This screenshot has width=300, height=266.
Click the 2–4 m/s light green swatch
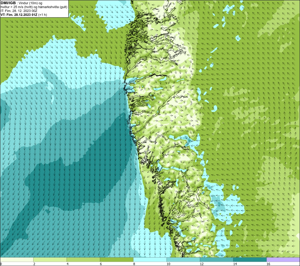click(x=50, y=259)
